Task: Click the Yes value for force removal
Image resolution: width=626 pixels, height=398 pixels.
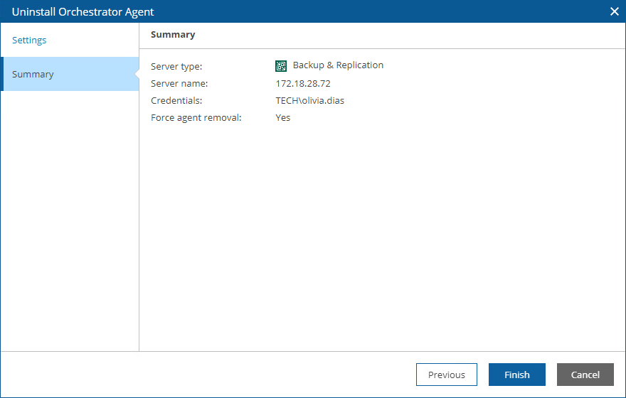Action: click(283, 118)
